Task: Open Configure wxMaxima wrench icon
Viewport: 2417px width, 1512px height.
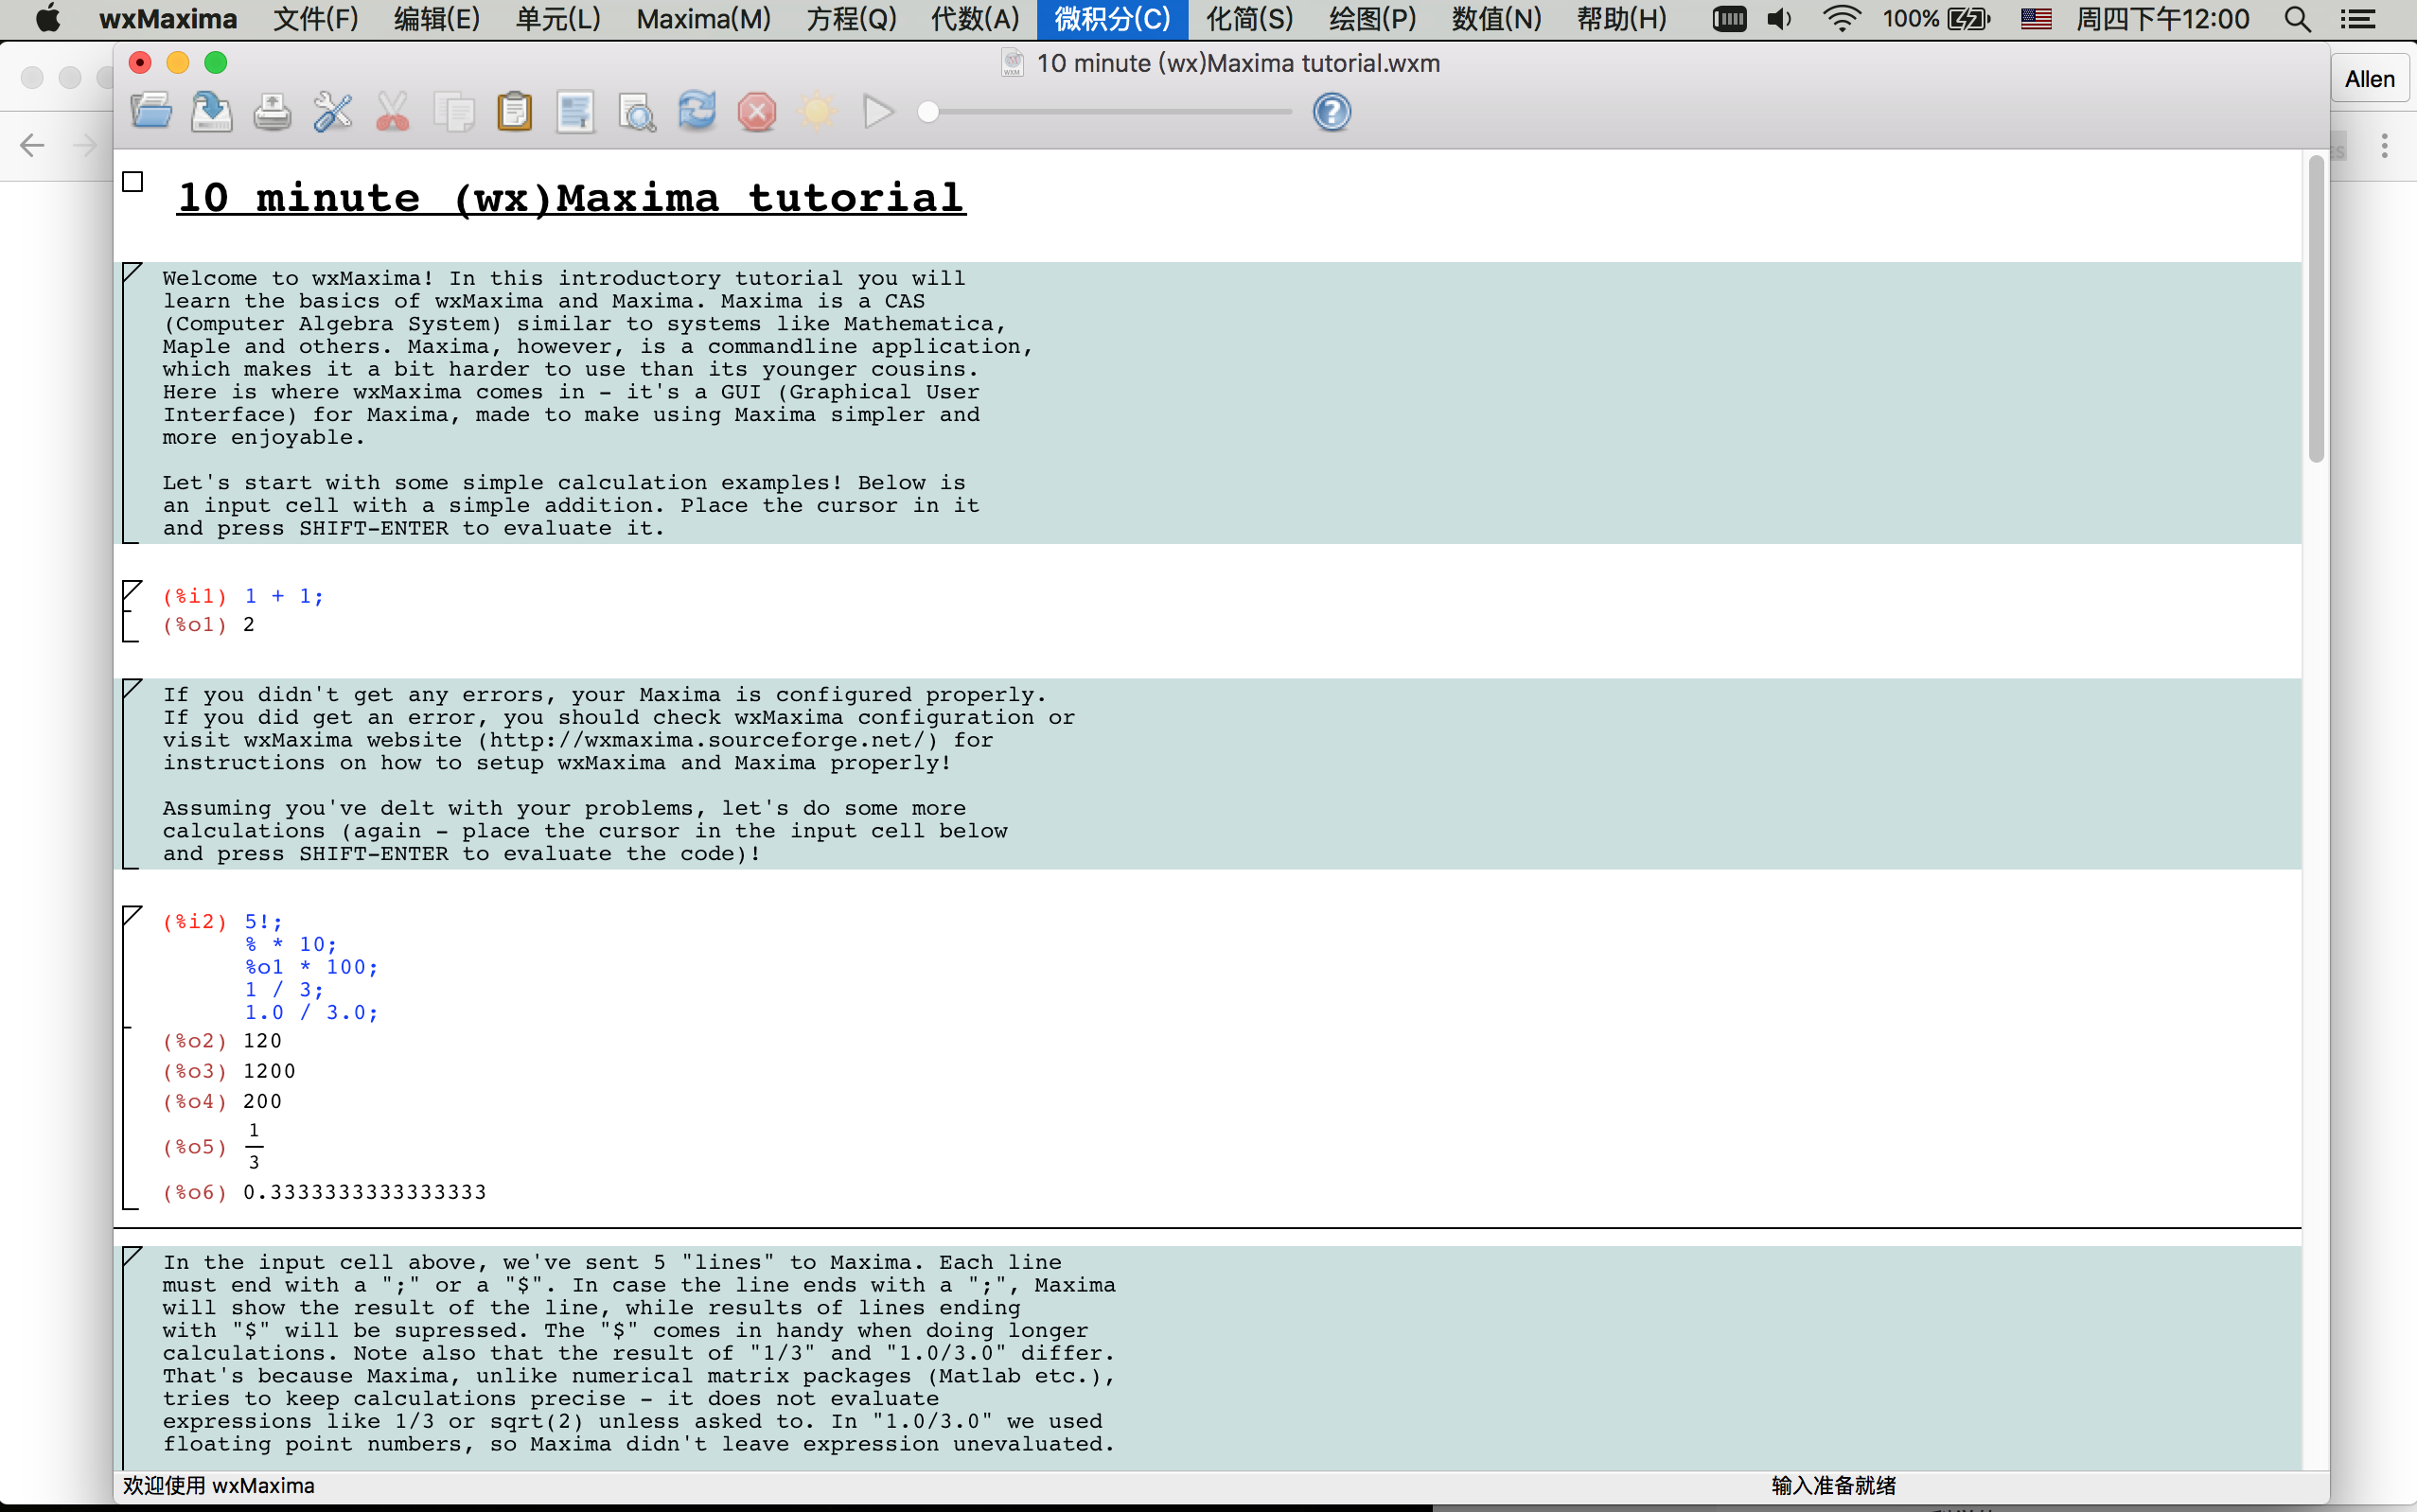Action: tap(332, 112)
